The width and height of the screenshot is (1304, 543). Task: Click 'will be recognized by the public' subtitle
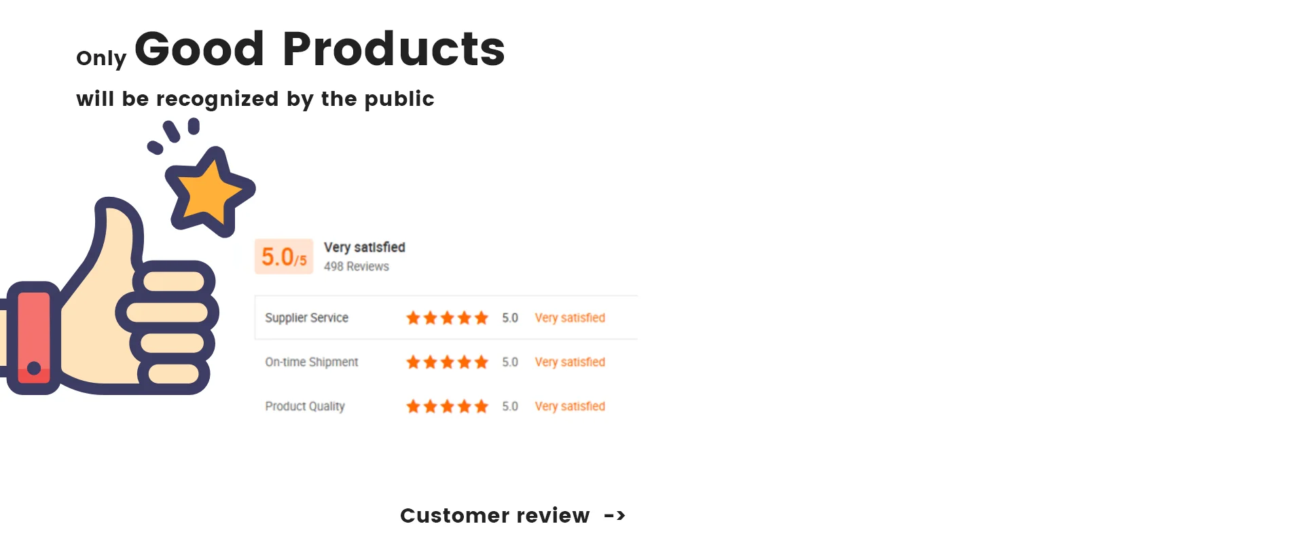pyautogui.click(x=255, y=99)
